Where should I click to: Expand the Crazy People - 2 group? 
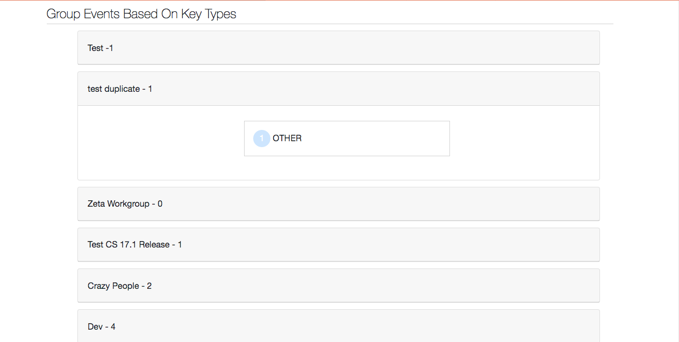(338, 286)
